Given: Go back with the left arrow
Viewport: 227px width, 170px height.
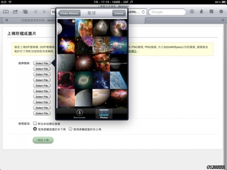Looking at the screenshot, I should pyautogui.click(x=35, y=12).
